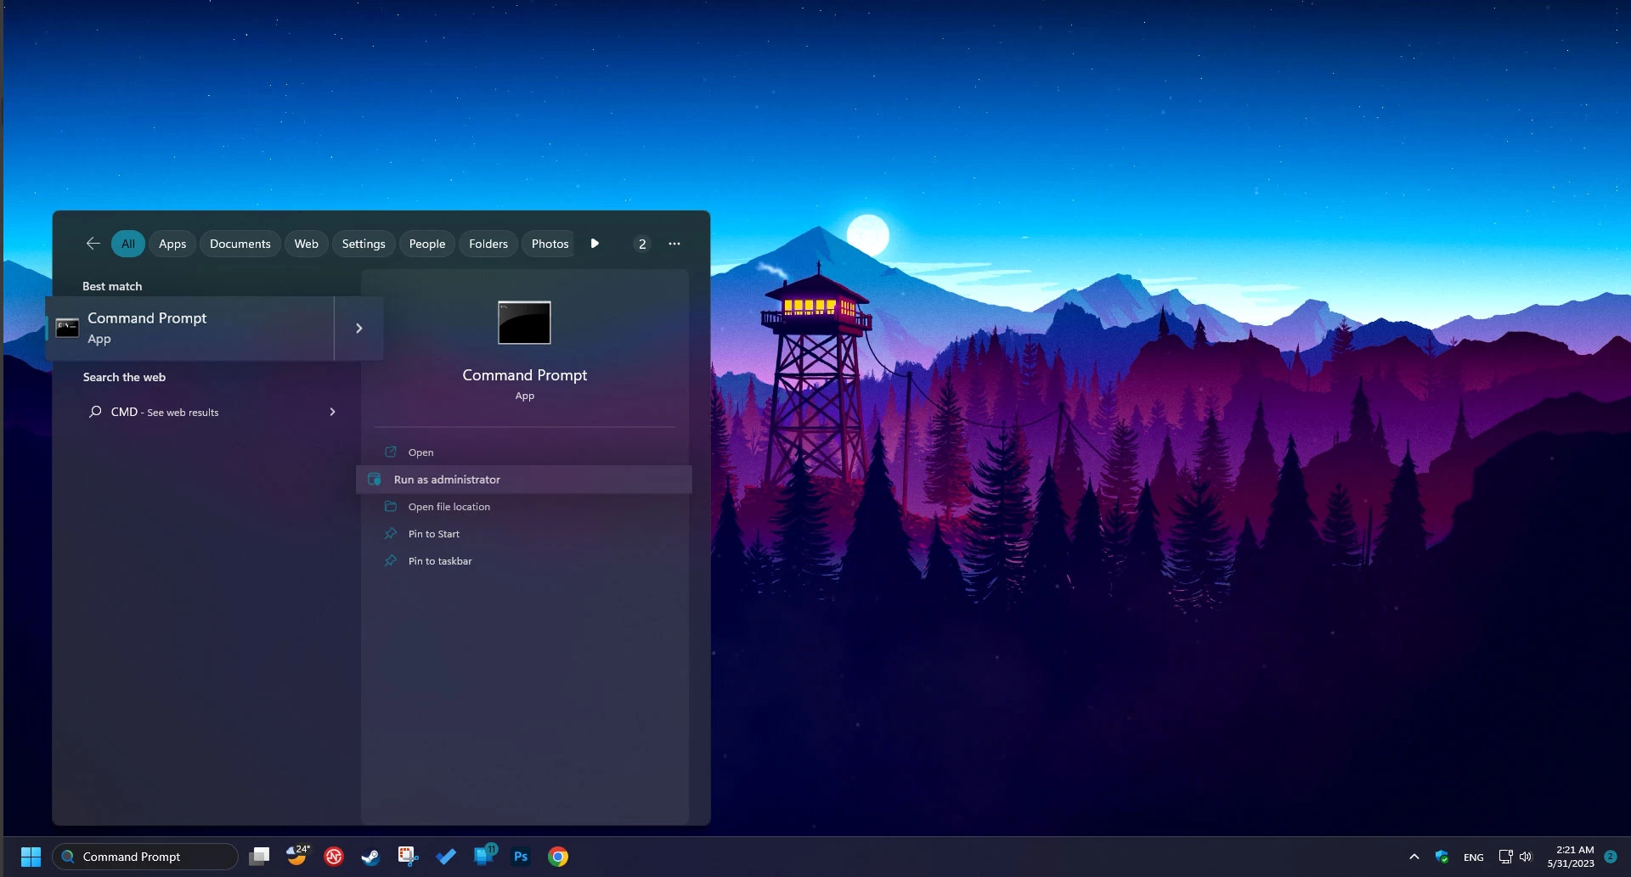
Task: Open Snipping Tool from the taskbar
Action: 408,857
